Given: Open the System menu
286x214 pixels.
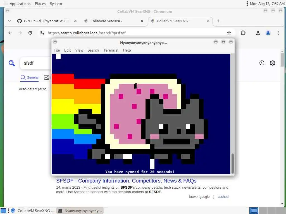Looking at the screenshot, I should (56, 4).
